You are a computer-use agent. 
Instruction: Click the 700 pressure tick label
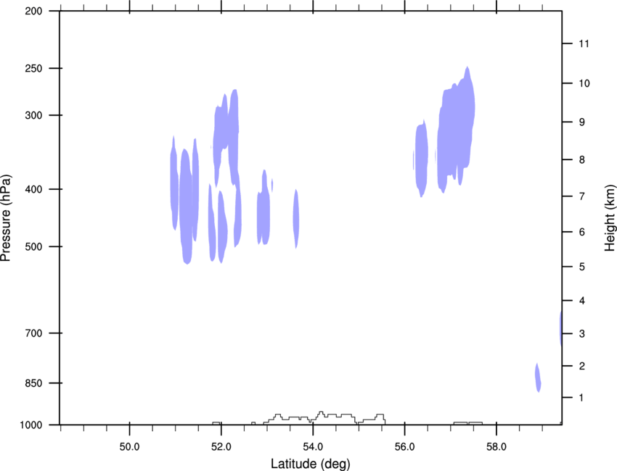[33, 333]
